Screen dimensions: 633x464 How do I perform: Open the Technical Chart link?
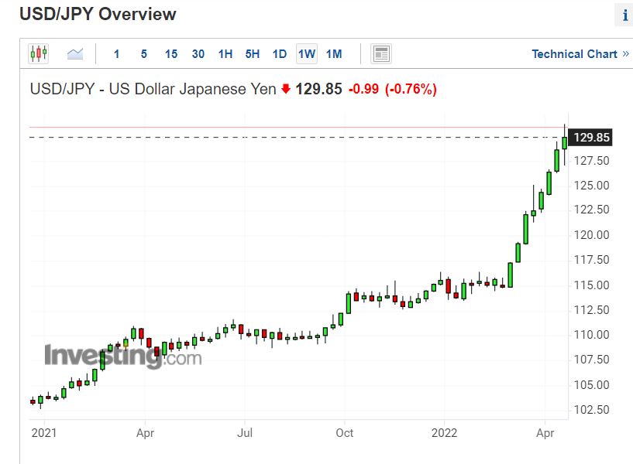[x=580, y=53]
